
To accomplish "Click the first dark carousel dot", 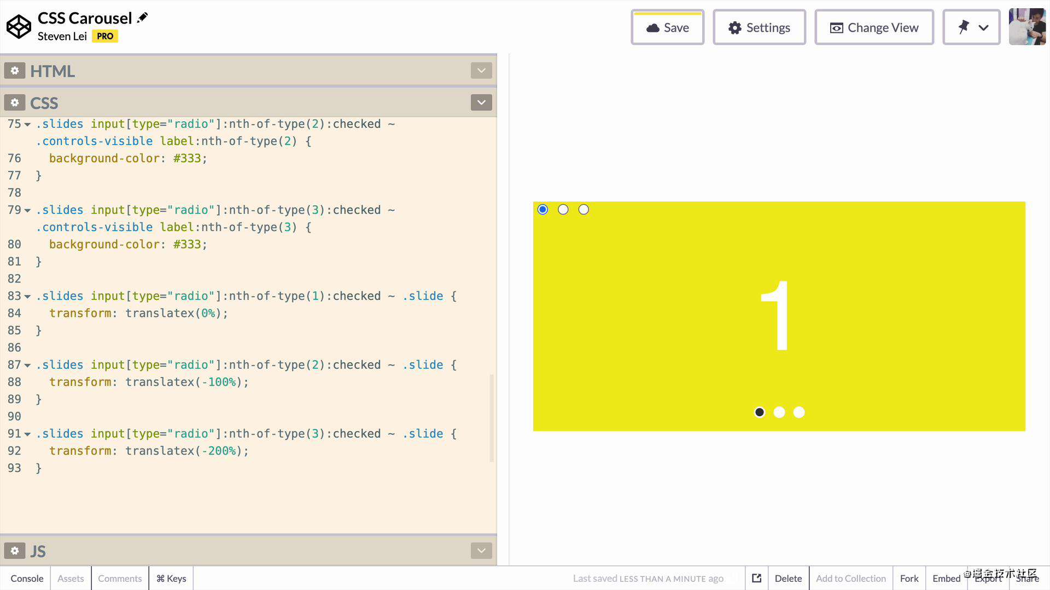I will click(x=760, y=412).
